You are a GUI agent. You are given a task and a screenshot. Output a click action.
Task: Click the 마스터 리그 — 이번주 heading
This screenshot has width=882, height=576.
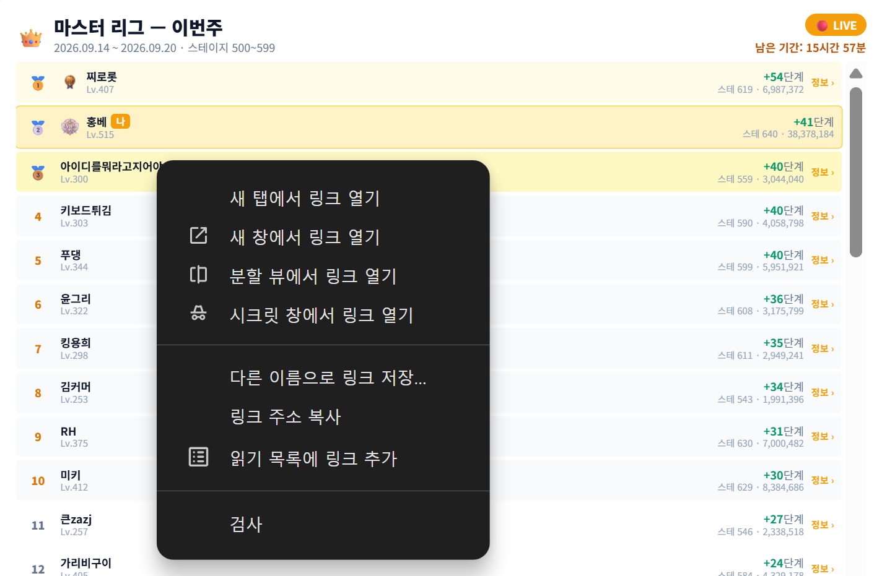138,27
